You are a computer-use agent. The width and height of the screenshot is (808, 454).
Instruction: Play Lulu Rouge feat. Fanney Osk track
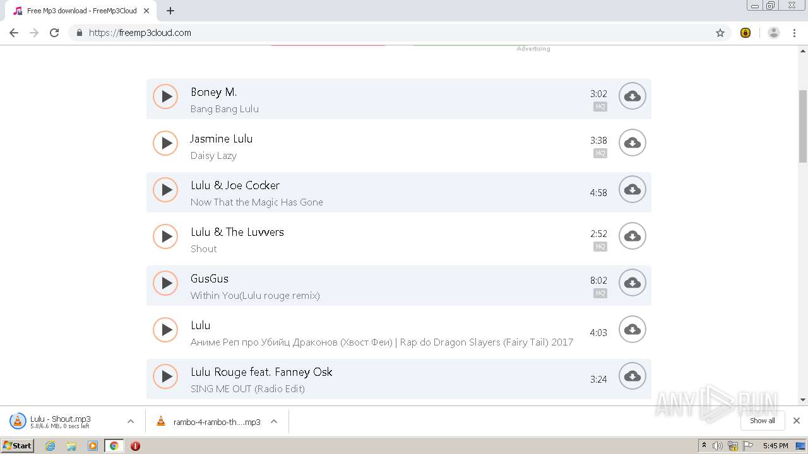click(165, 376)
